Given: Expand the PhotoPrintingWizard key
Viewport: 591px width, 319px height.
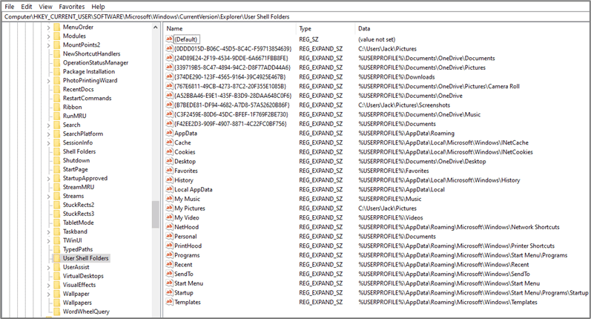Looking at the screenshot, I should 48,81.
